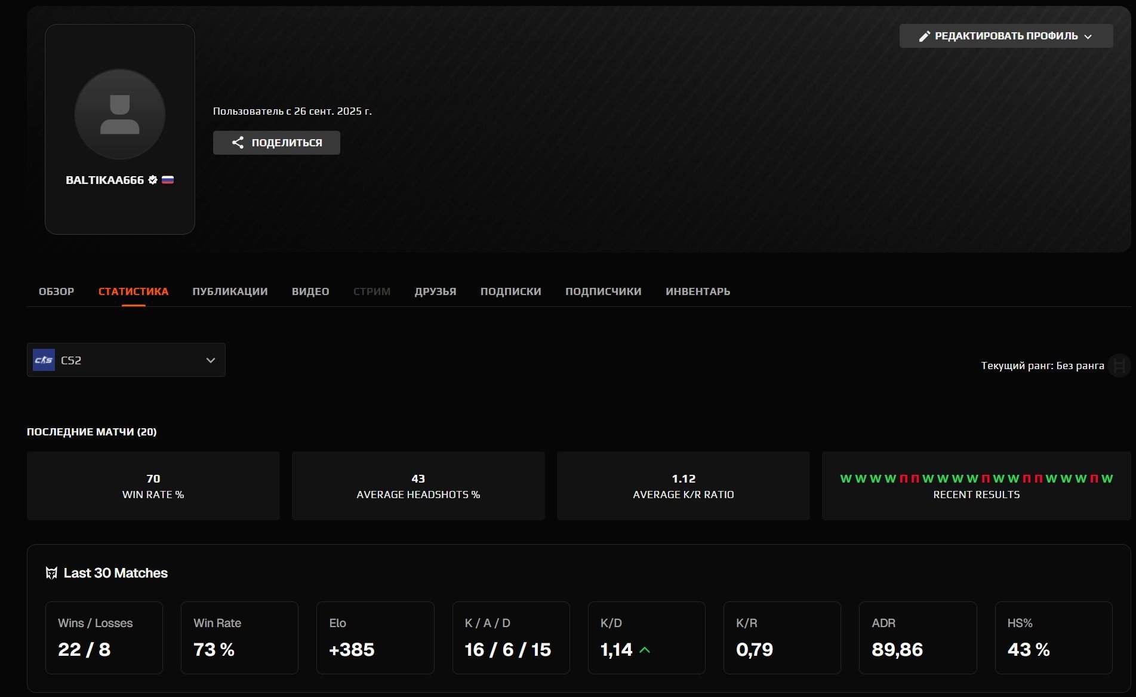Click the verified badge next to BALTIKAA666
The height and width of the screenshot is (697, 1136).
coord(153,180)
